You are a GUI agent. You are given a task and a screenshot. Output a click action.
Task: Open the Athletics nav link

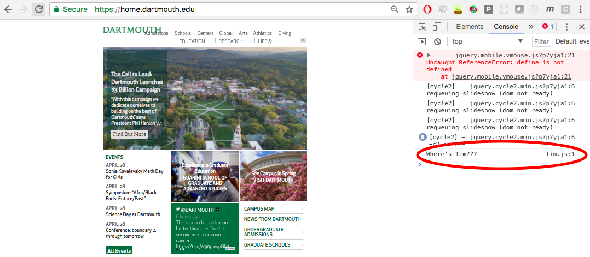[262, 33]
